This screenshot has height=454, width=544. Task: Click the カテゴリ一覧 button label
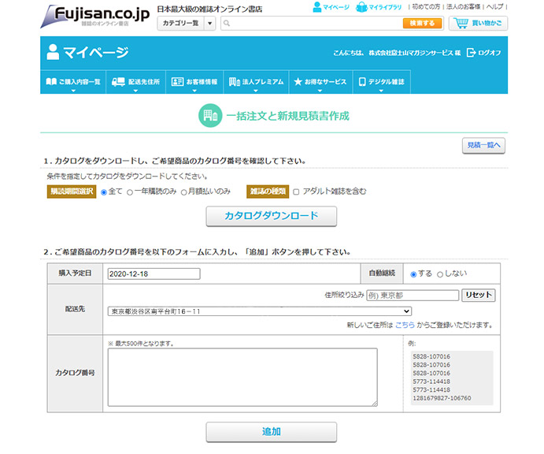point(180,24)
